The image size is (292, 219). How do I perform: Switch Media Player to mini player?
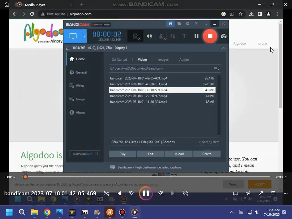point(273,194)
